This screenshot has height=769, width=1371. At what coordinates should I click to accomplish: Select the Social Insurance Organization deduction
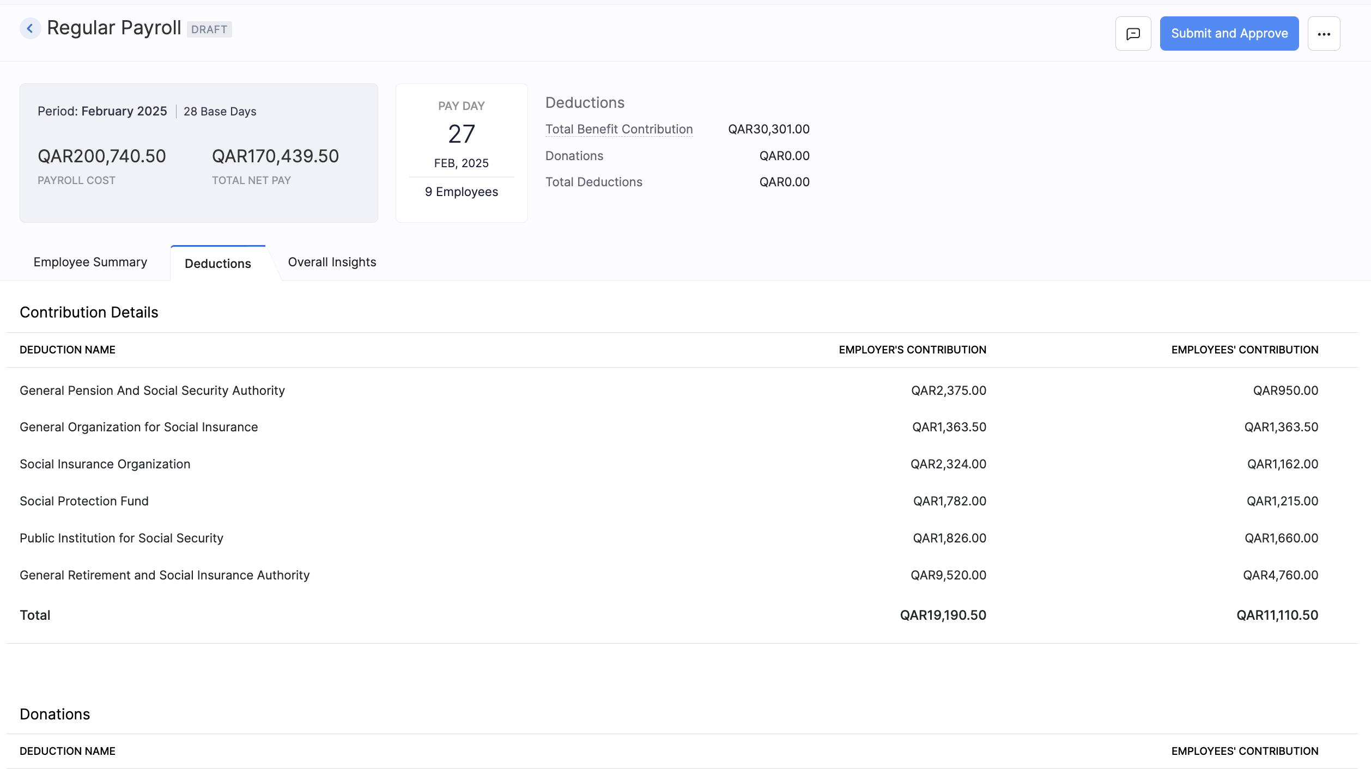pos(105,463)
